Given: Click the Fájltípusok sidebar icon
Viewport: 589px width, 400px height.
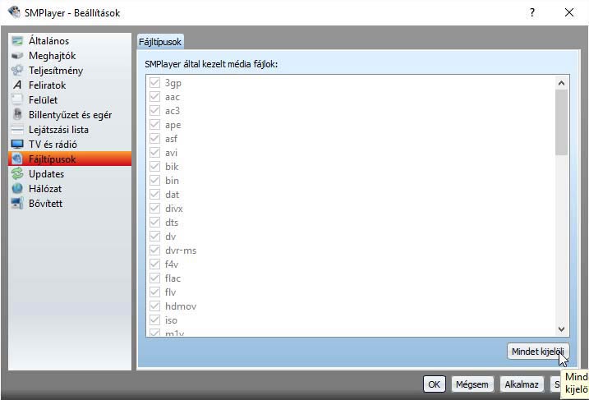Looking at the screenshot, I should tap(17, 159).
